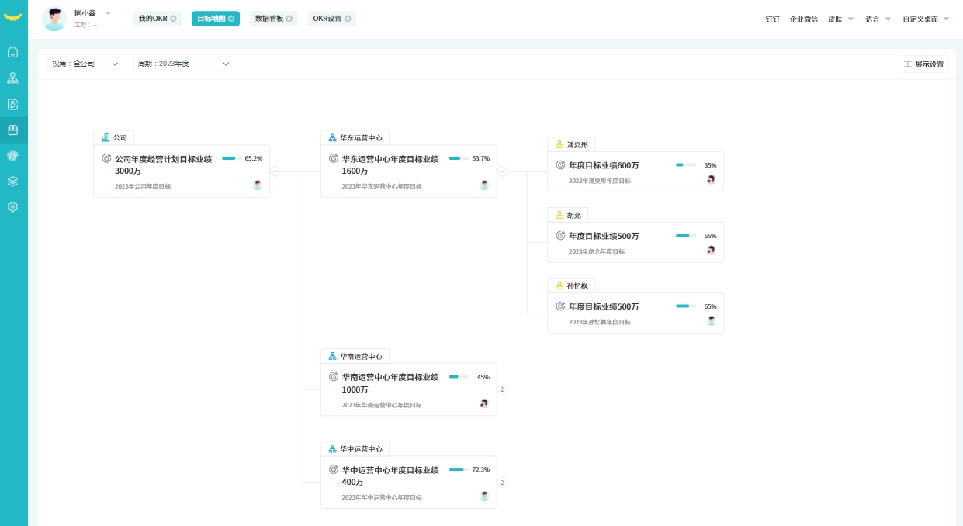Image resolution: width=963 pixels, height=526 pixels.
Task: Click owner avatar on 华南运营中心 objective card
Action: (484, 403)
